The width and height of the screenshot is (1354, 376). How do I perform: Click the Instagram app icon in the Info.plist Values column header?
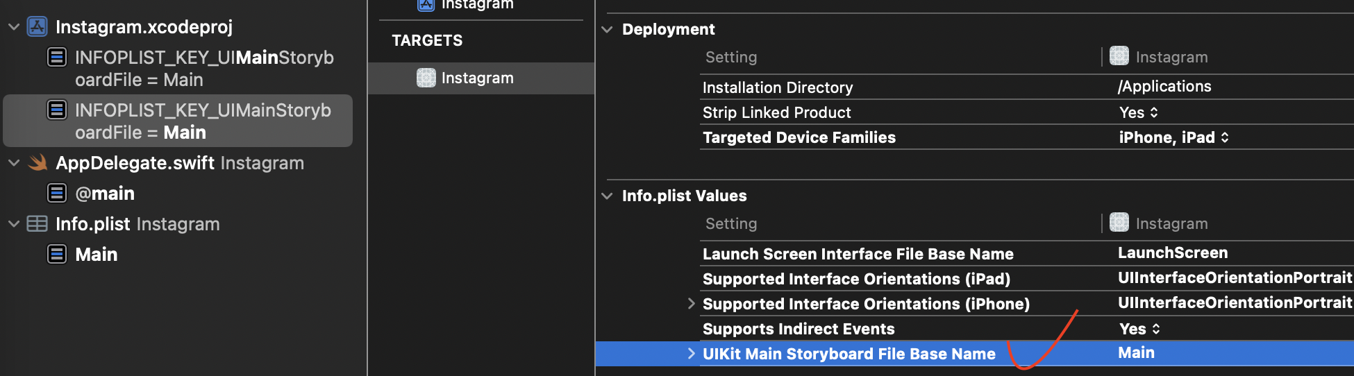(x=1119, y=222)
